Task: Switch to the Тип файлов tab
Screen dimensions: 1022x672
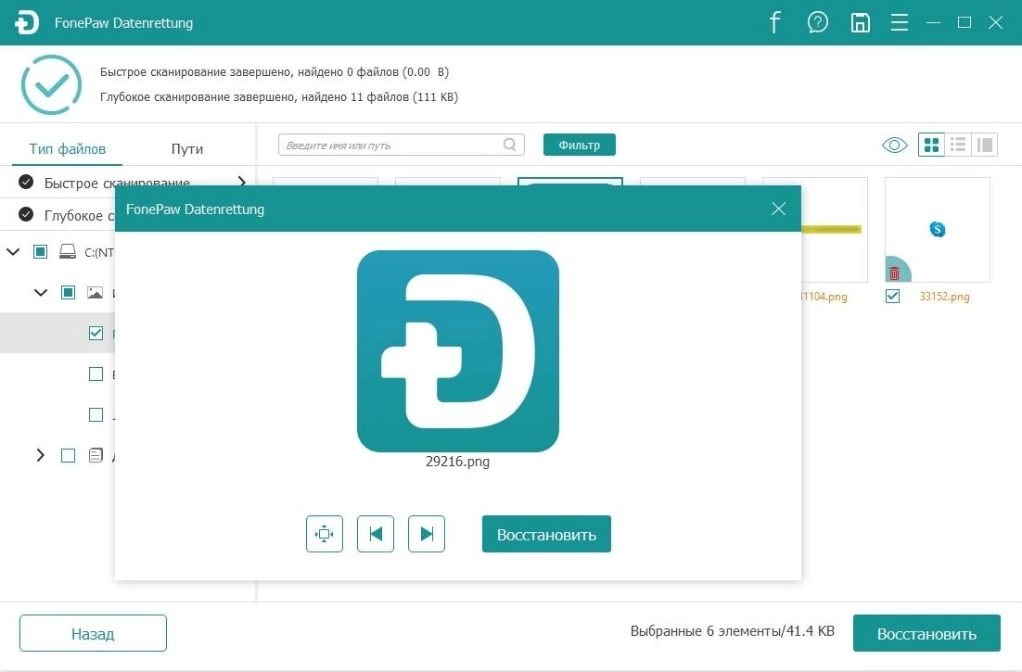Action: (x=67, y=148)
